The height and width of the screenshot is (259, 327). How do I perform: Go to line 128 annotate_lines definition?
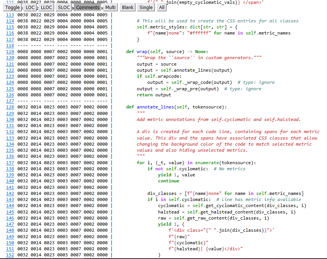[x=10, y=107]
